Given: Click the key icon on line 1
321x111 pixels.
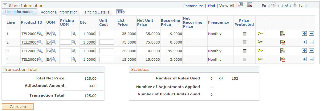Looking at the screenshot, I should click(x=260, y=33).
